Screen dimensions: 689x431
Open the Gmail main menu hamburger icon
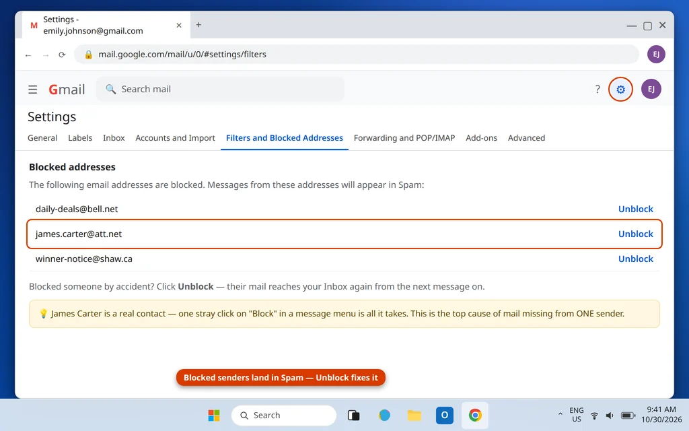pyautogui.click(x=32, y=90)
